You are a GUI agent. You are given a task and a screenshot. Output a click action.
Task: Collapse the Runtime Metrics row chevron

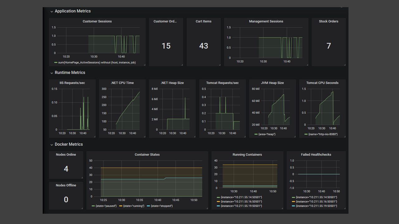click(52, 73)
